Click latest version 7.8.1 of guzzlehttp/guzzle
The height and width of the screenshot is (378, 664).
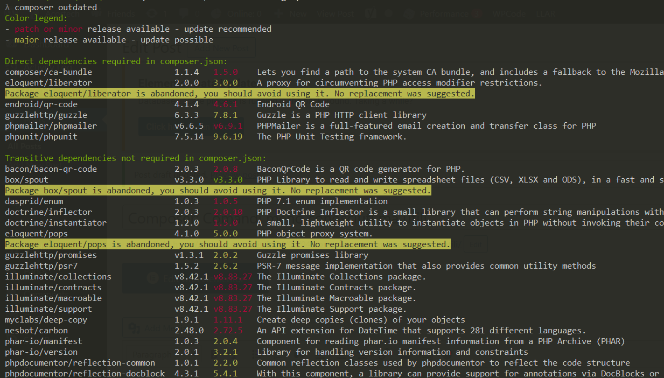(x=225, y=115)
